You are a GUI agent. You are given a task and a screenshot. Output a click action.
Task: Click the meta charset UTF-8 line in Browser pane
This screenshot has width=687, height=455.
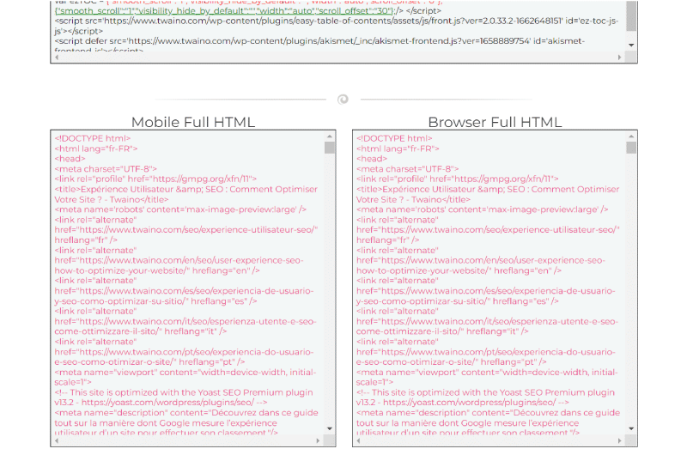pyautogui.click(x=407, y=169)
